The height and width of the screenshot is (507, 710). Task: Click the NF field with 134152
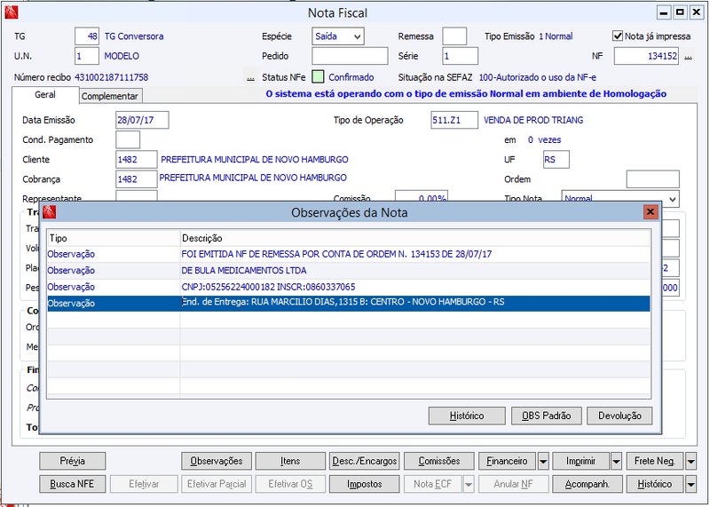(x=646, y=56)
